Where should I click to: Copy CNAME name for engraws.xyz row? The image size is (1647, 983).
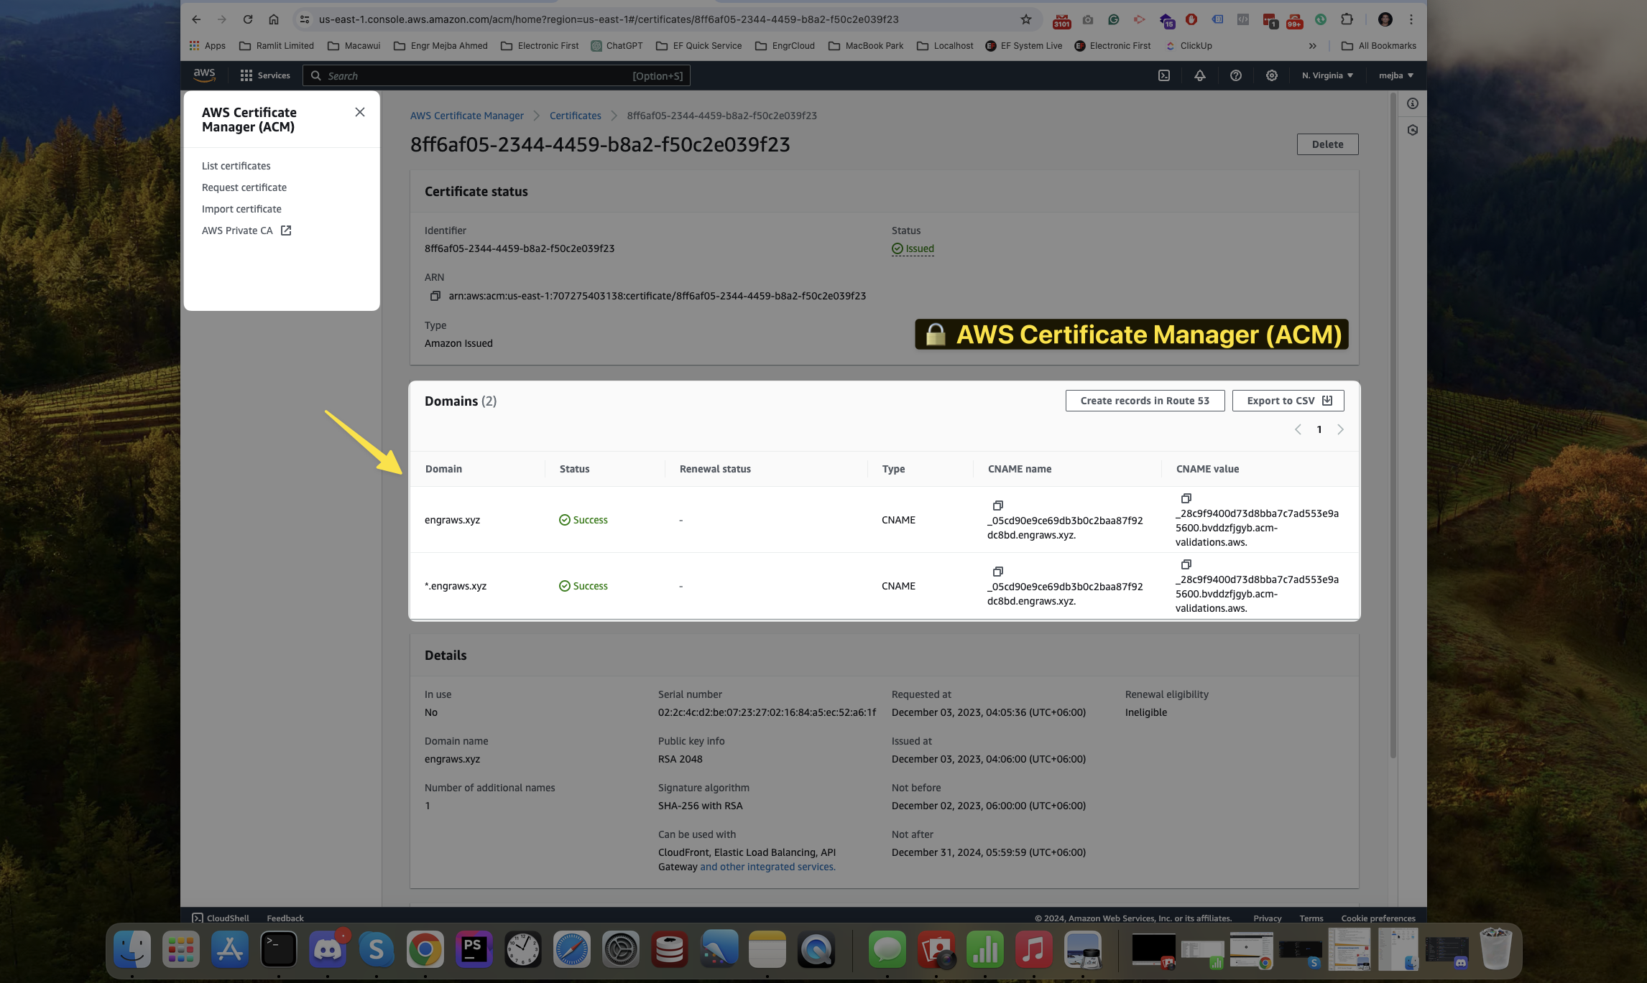[x=997, y=506]
